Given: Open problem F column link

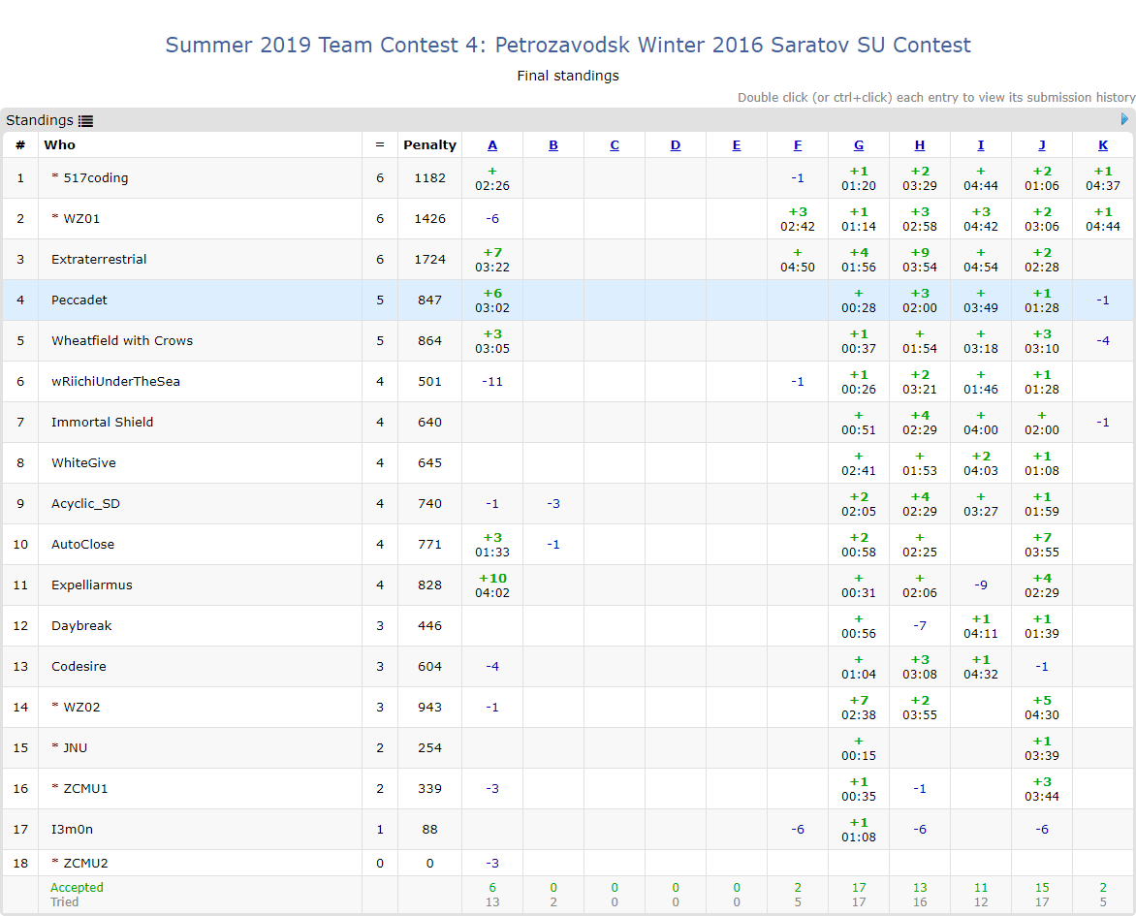Looking at the screenshot, I should point(798,145).
